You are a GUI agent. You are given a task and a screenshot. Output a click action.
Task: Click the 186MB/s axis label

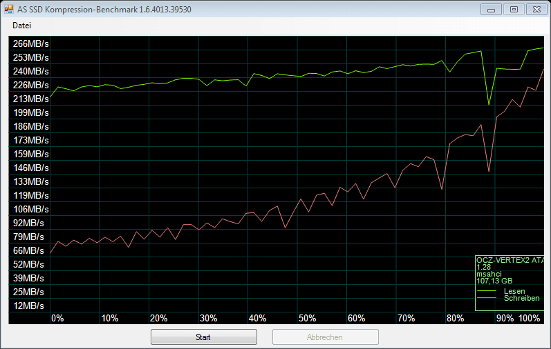[31, 127]
